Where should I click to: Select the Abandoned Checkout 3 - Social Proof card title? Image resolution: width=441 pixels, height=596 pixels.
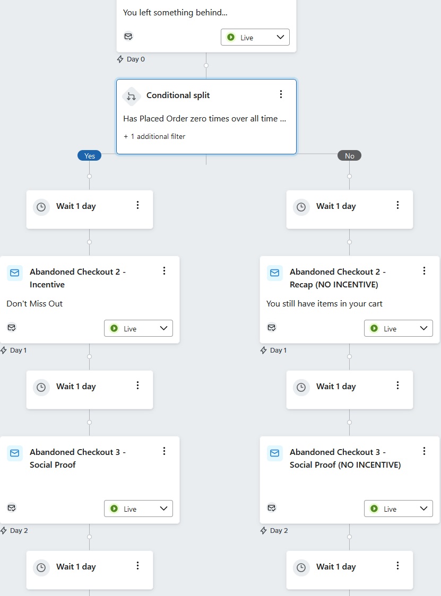(x=77, y=458)
